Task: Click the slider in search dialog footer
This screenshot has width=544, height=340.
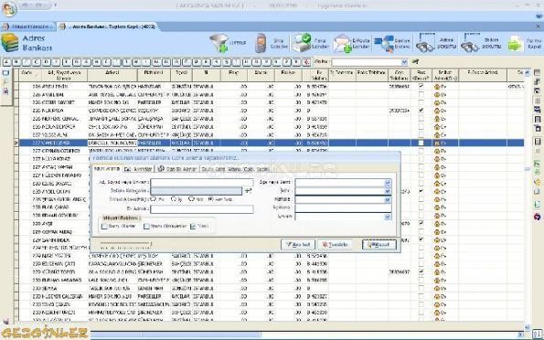Action: click(125, 244)
